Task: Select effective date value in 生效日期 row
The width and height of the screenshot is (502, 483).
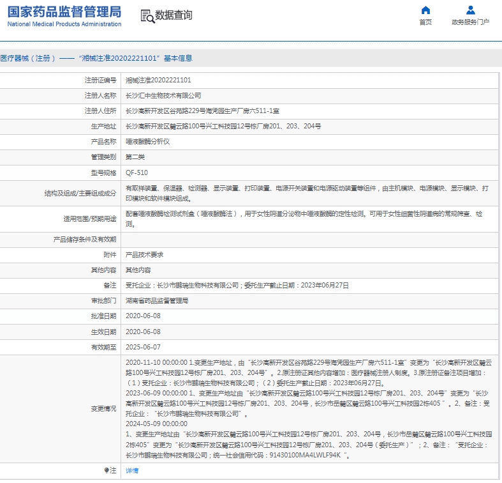Action: pos(143,332)
